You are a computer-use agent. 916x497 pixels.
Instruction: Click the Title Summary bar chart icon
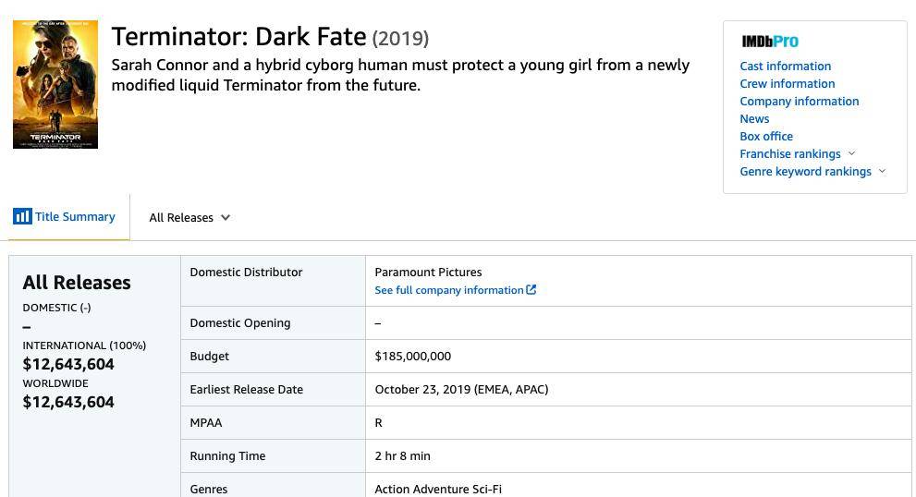22,217
